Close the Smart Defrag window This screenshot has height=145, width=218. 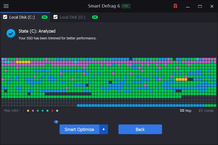pos(212,6)
